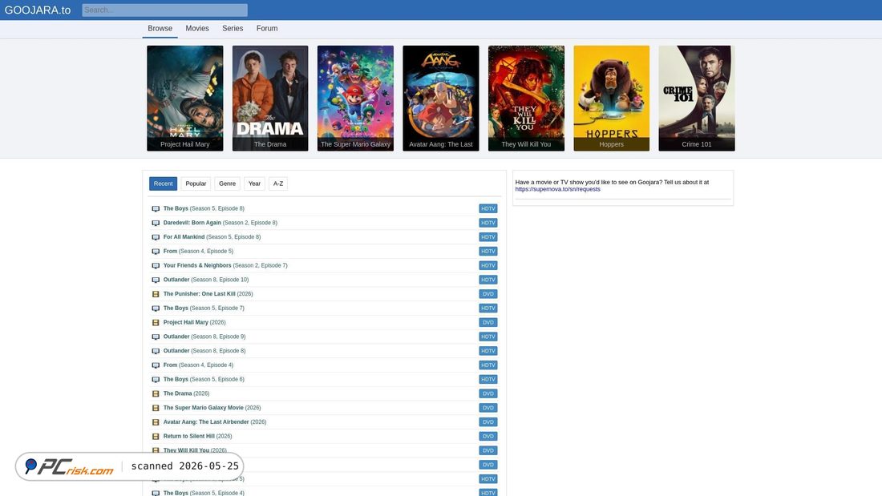Viewport: 882px width, 496px height.
Task: Open Outlander Season 8, Episode 8
Action: point(204,351)
